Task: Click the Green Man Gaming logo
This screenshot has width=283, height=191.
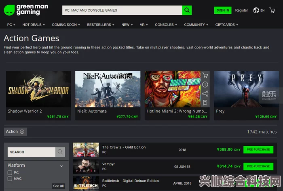Action: click(26, 10)
